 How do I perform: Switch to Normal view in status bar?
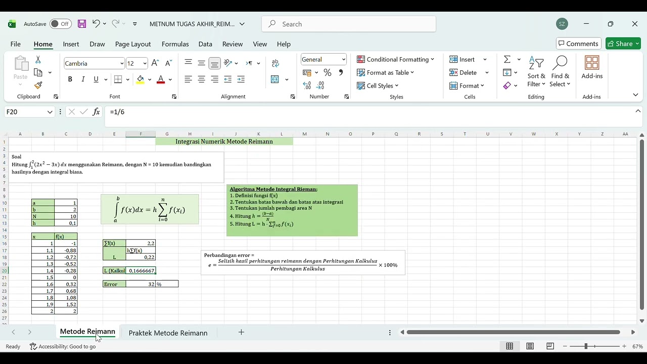click(x=510, y=346)
